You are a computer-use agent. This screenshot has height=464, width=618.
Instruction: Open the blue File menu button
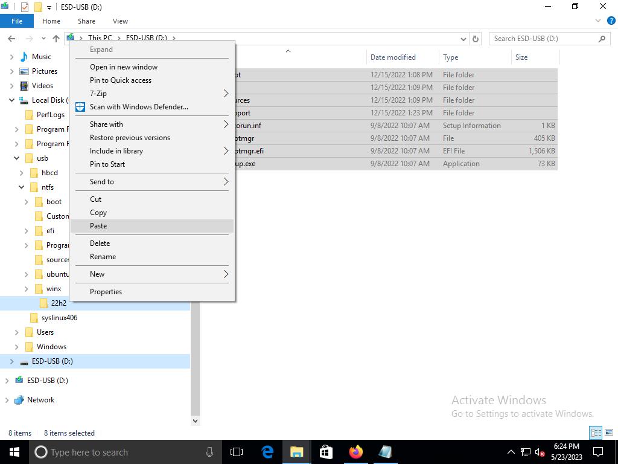click(x=17, y=21)
